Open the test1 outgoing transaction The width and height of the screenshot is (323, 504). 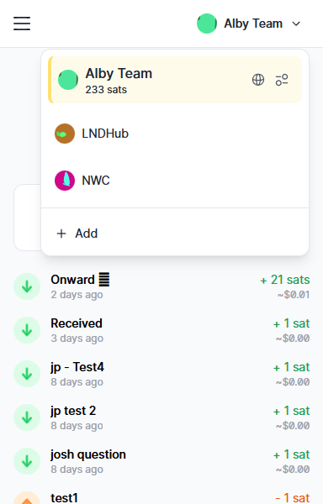click(161, 497)
